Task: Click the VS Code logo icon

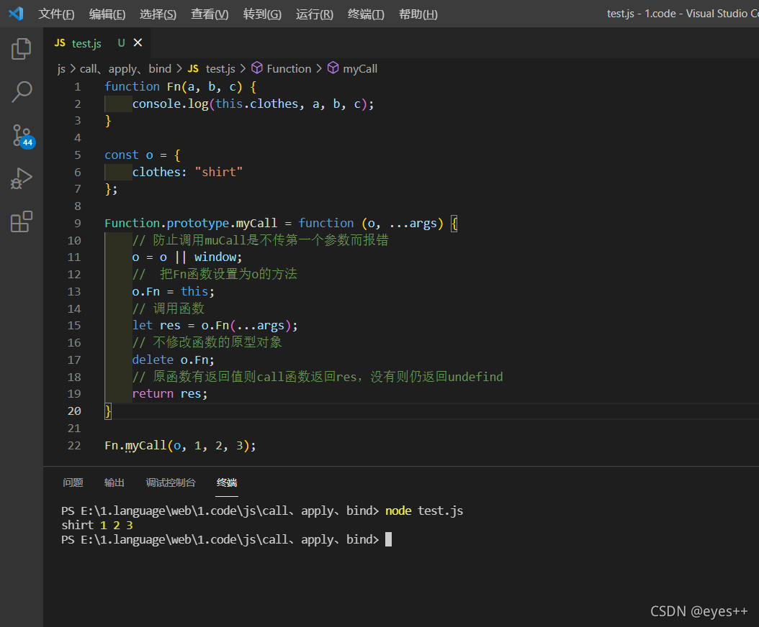Action: tap(16, 14)
